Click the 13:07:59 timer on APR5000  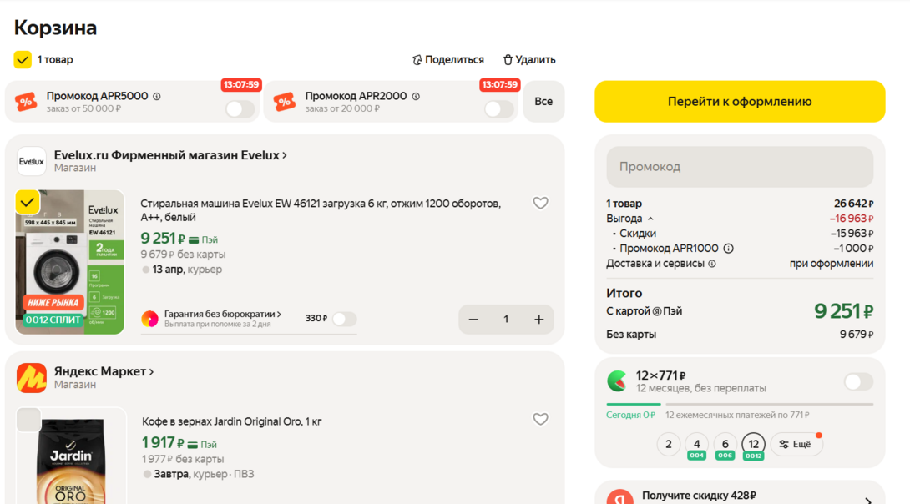240,84
